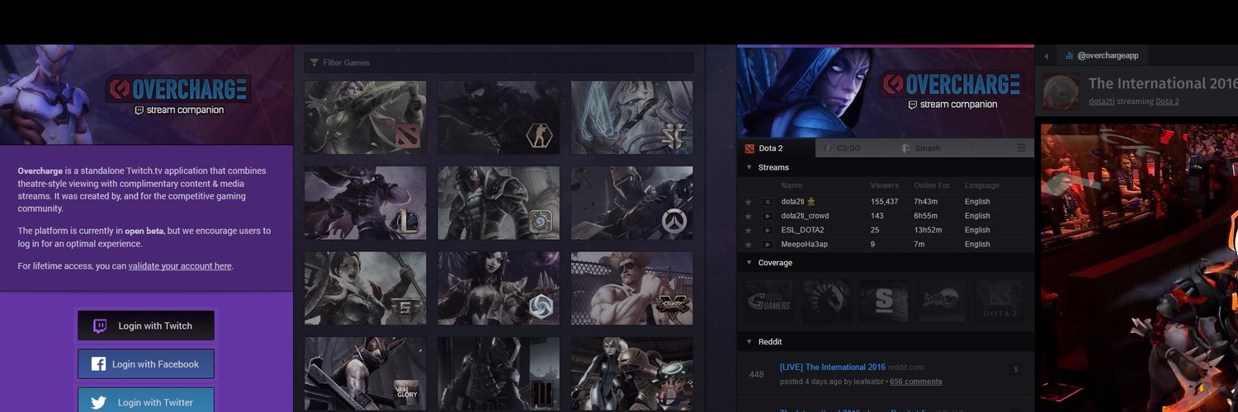
Task: Click the left arrow beside @overchargeapp tab
Action: 1047,56
